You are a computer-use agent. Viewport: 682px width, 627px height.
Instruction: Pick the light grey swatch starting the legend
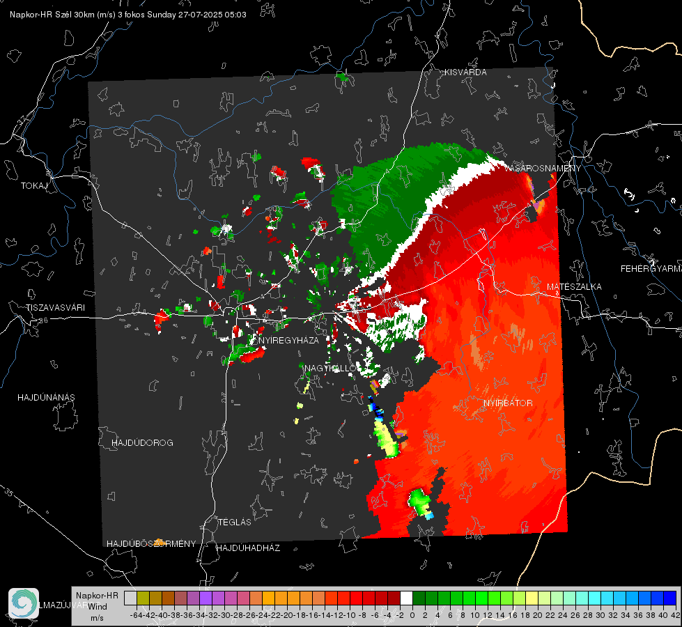pyautogui.click(x=130, y=598)
